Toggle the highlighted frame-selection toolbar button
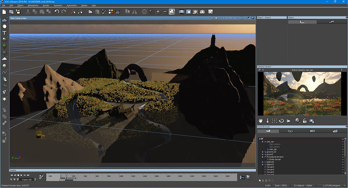This screenshot has height=188, width=348. point(172,12)
